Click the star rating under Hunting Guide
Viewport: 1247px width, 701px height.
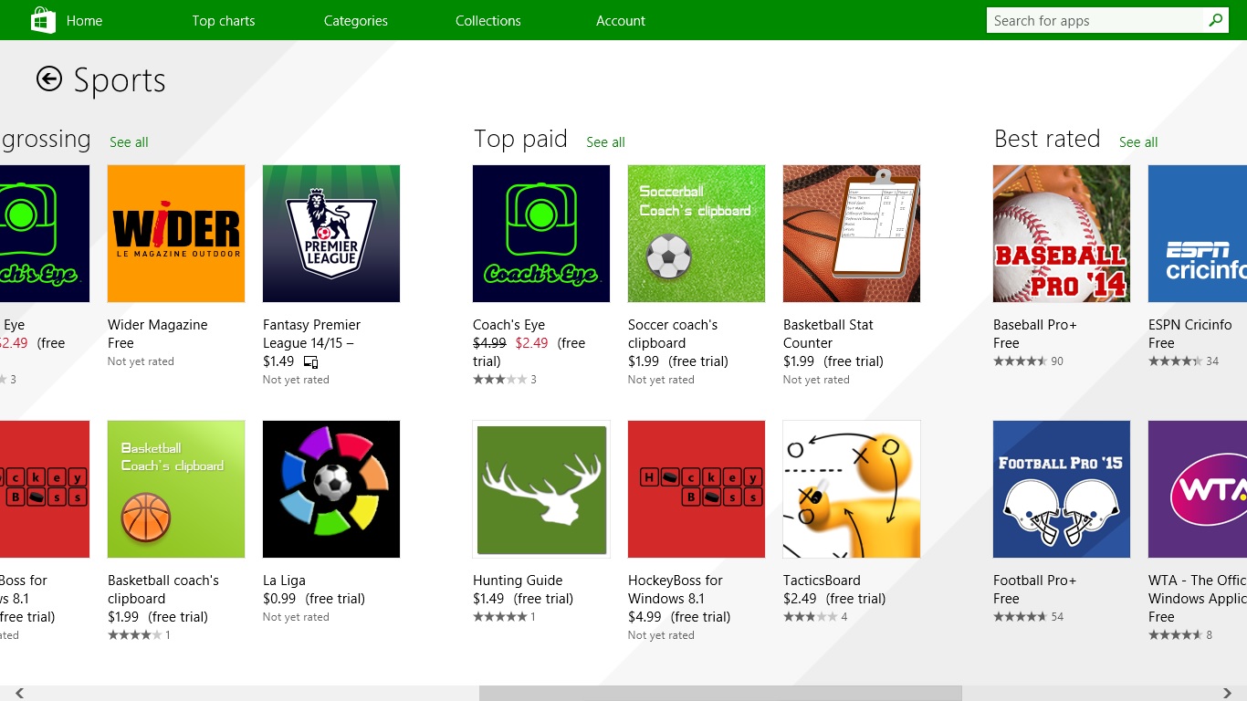click(499, 617)
